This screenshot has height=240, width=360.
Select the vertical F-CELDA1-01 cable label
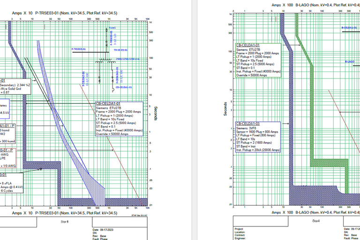tap(117, 75)
